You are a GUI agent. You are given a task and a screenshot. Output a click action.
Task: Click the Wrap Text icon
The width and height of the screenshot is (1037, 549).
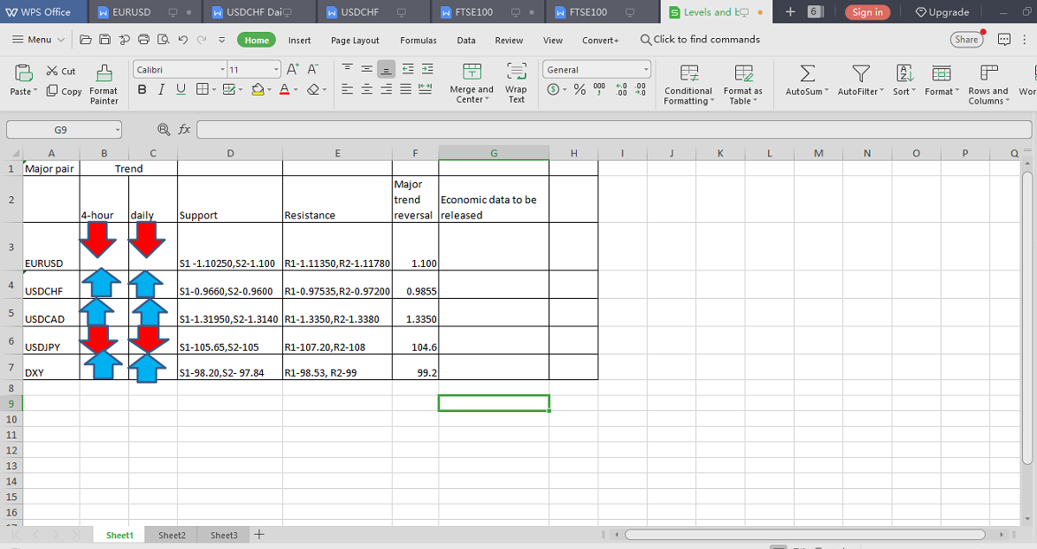[516, 73]
